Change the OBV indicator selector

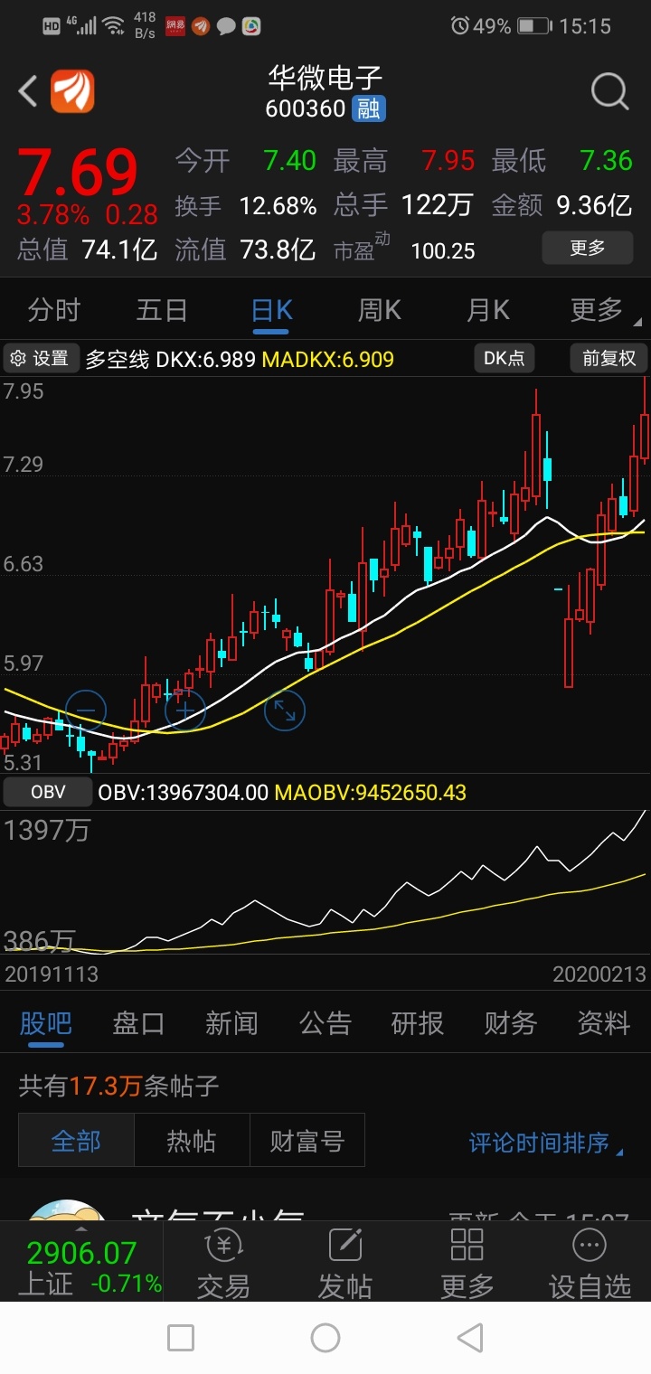[x=48, y=792]
